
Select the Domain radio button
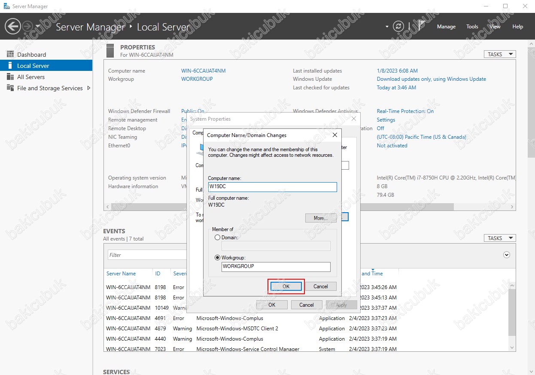point(218,238)
